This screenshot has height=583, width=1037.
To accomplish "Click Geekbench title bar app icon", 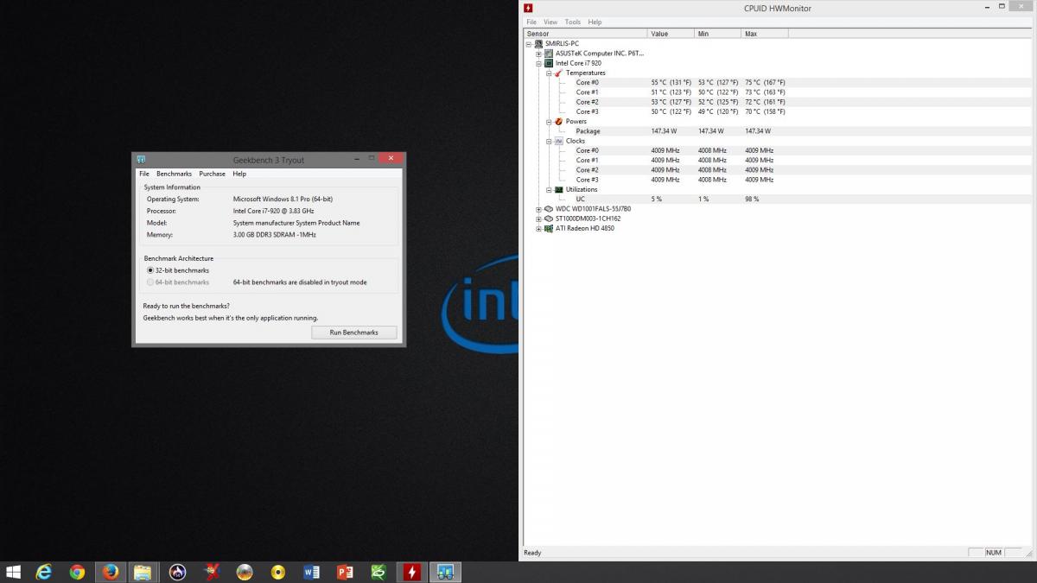I will (x=141, y=160).
